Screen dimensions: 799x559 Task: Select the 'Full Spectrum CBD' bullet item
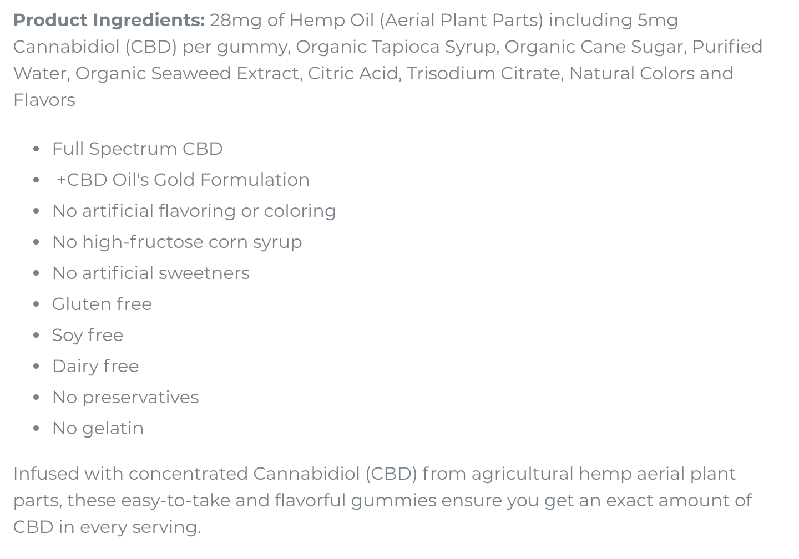point(137,149)
